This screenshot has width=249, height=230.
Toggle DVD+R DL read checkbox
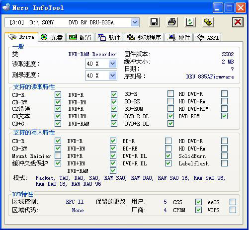[170, 124]
